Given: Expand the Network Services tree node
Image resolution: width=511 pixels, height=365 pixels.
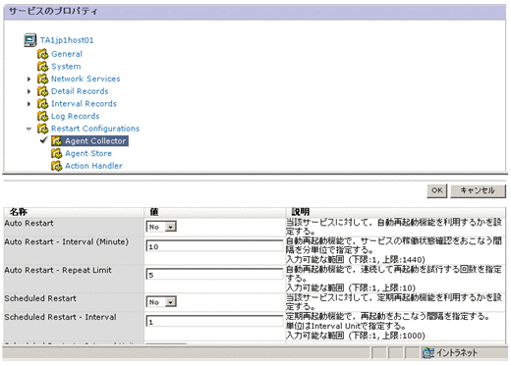Looking at the screenshot, I should (28, 78).
